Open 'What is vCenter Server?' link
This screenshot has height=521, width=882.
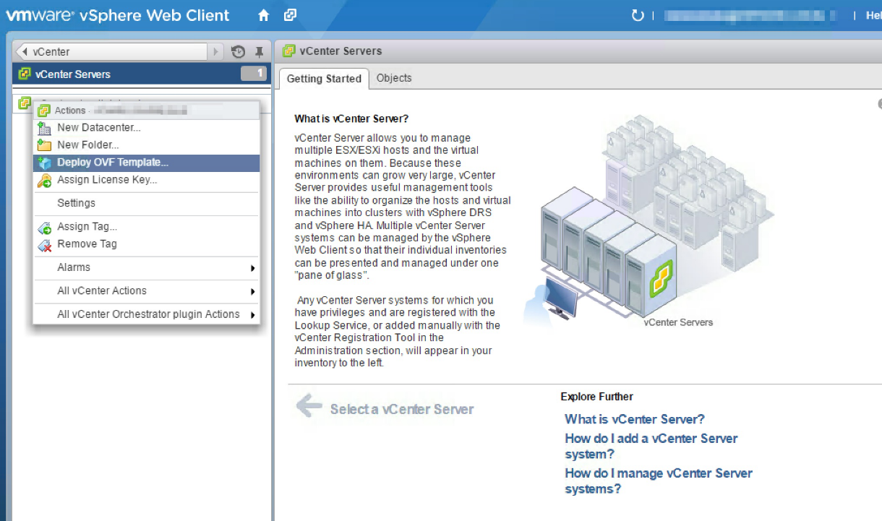tap(635, 419)
